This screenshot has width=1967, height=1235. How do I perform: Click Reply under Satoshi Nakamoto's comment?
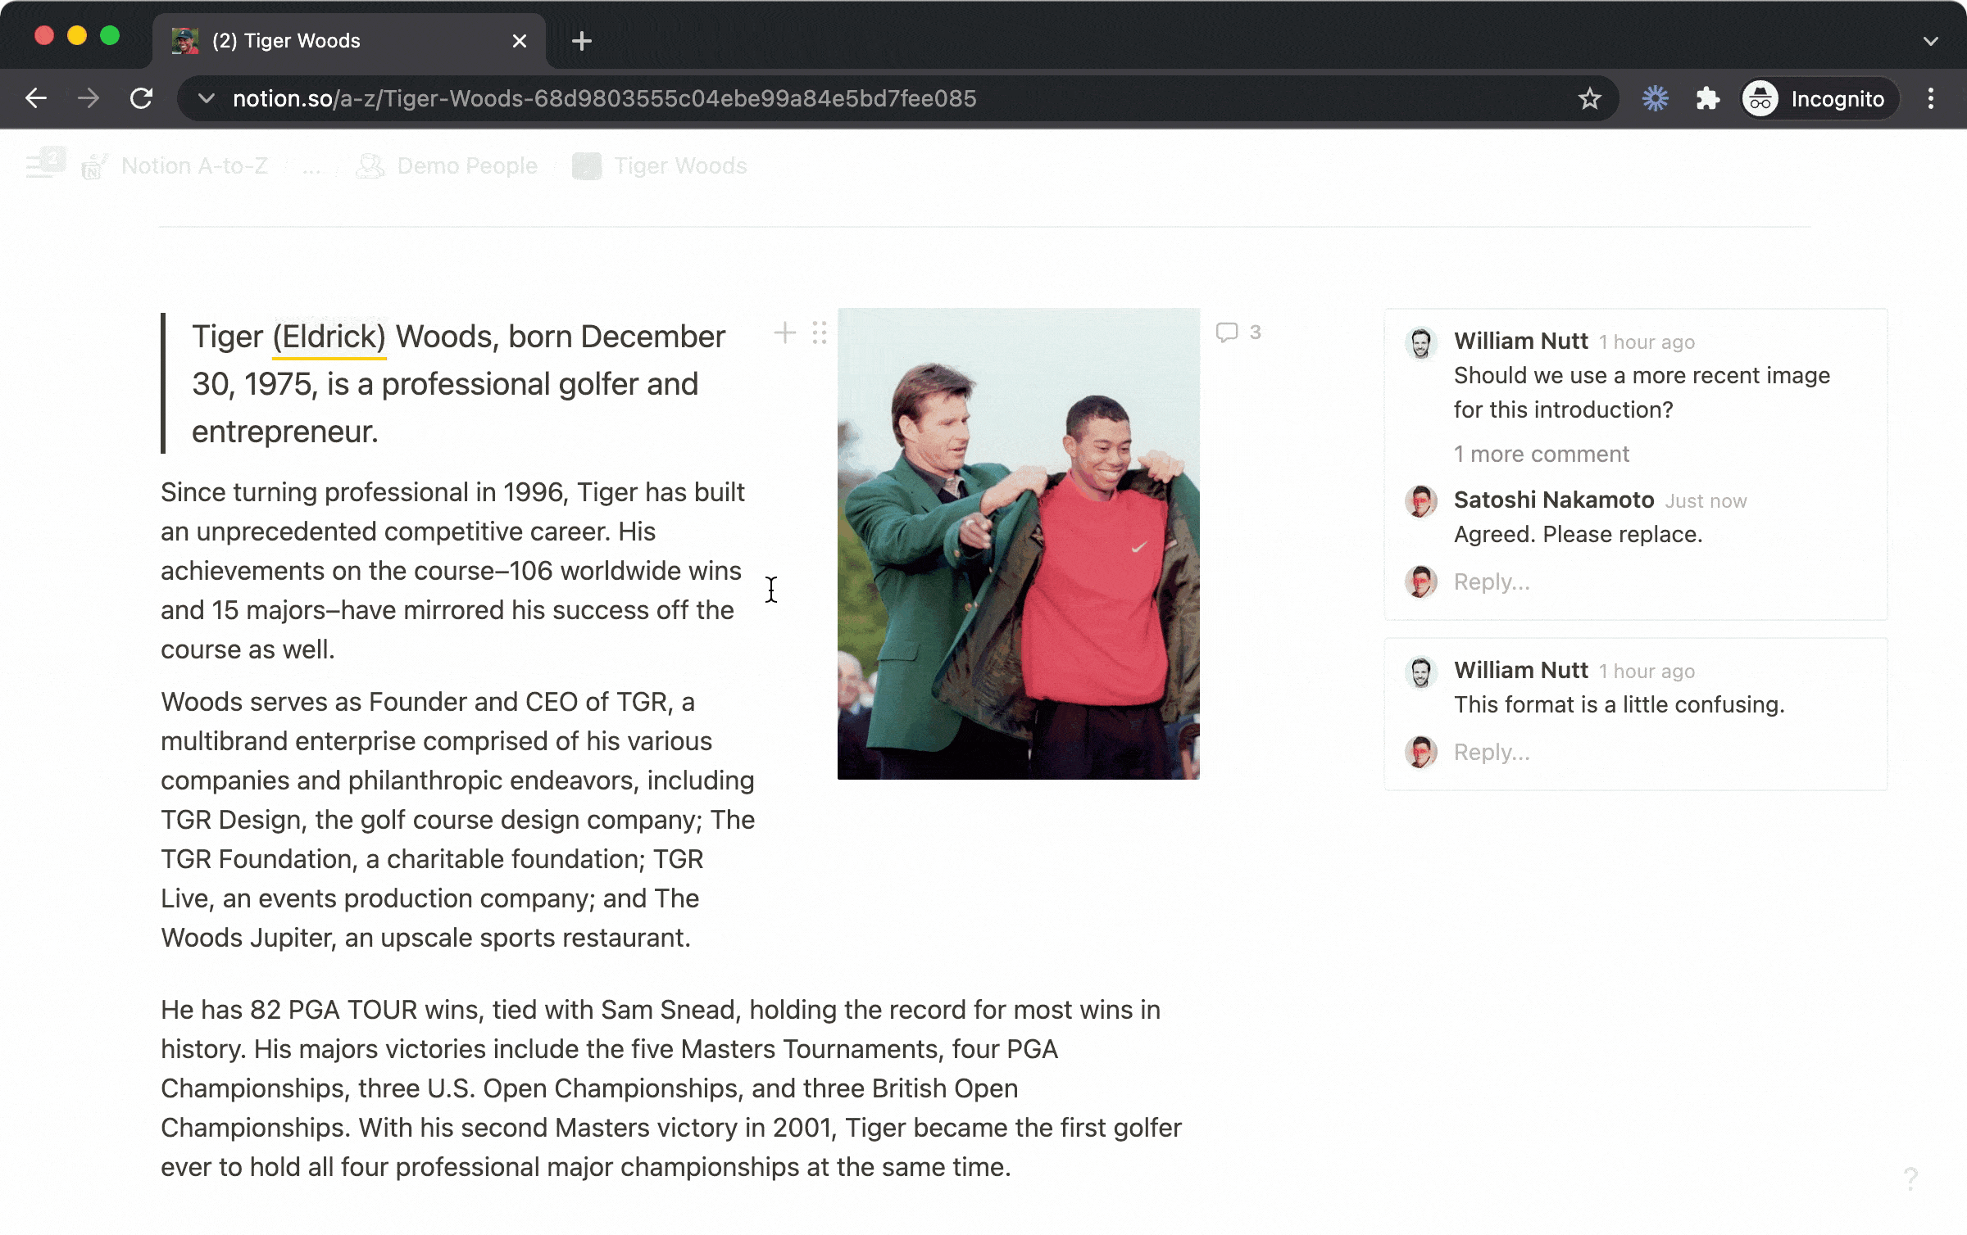pyautogui.click(x=1491, y=581)
